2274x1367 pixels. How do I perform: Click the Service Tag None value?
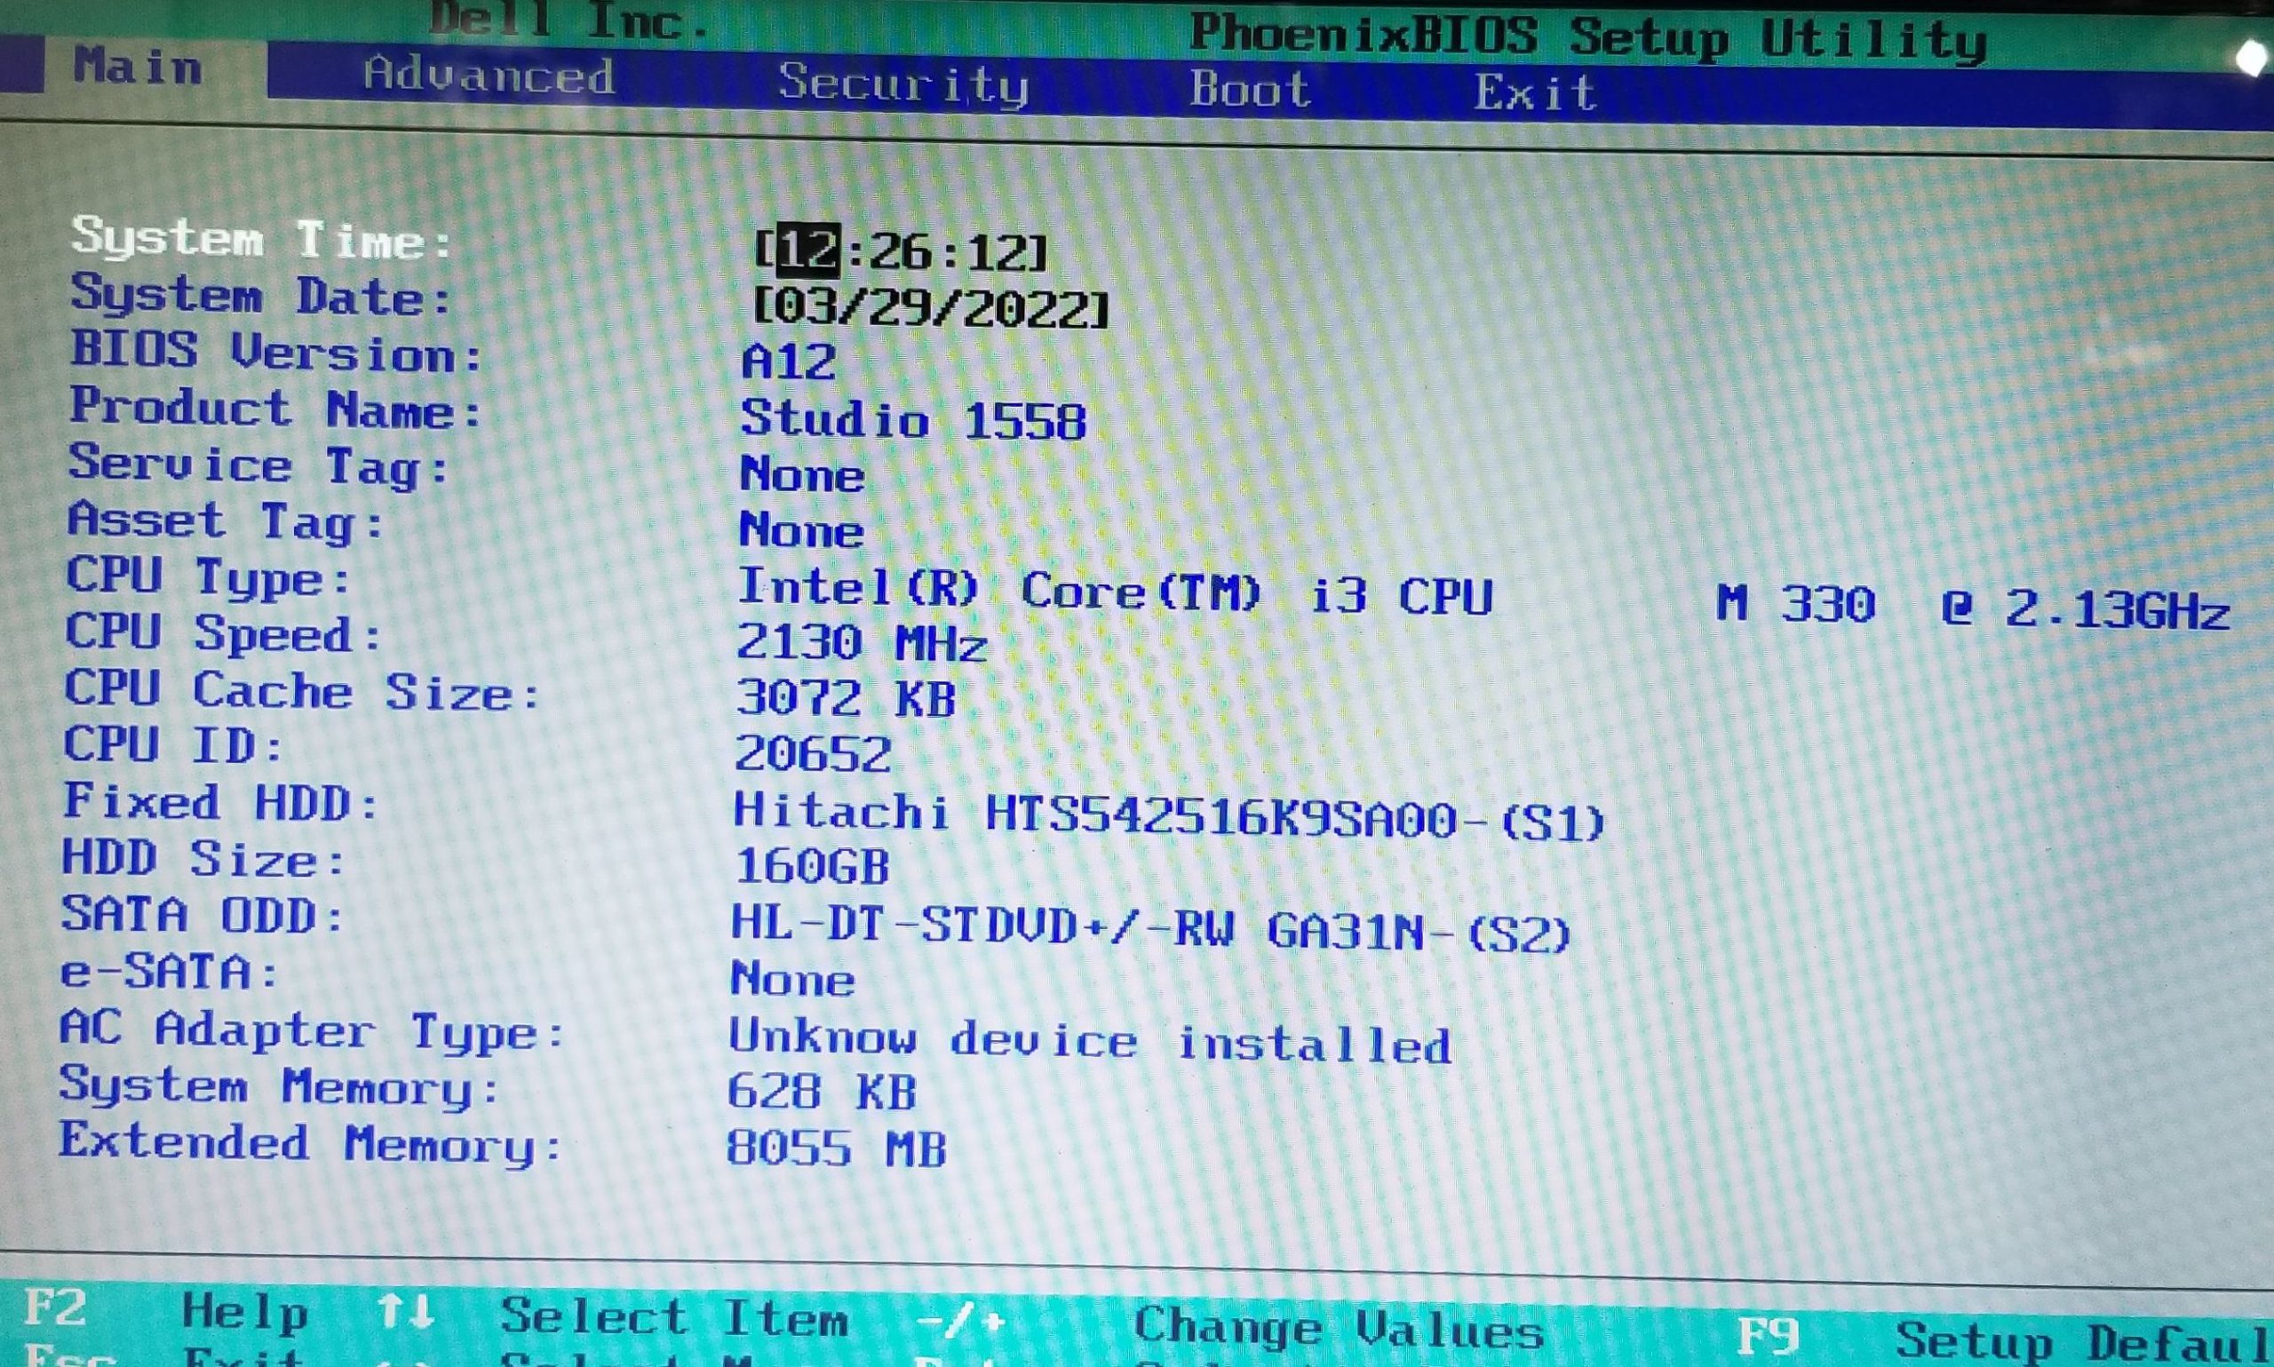(x=801, y=475)
